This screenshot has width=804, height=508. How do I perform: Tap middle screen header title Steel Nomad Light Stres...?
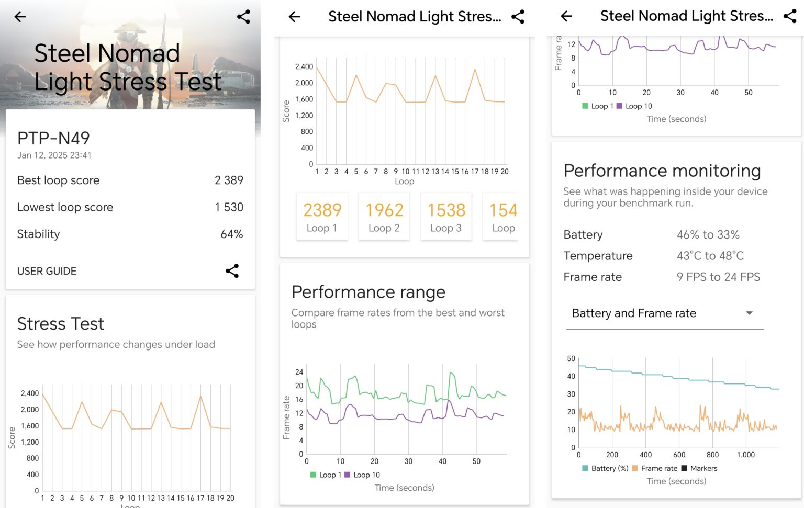[415, 17]
